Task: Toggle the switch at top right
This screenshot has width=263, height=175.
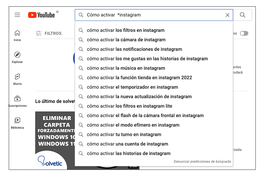Action: (x=244, y=33)
